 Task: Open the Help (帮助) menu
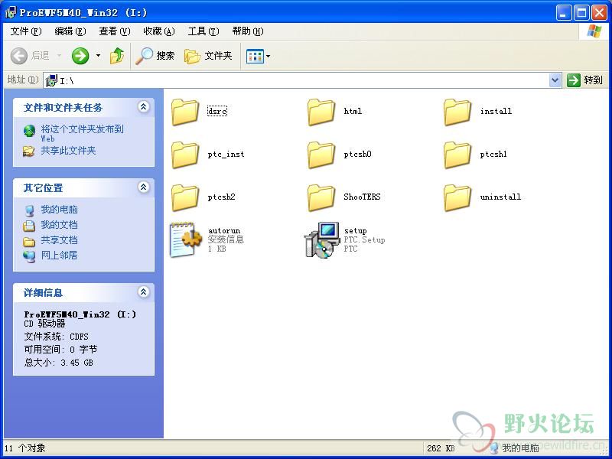tap(247, 31)
